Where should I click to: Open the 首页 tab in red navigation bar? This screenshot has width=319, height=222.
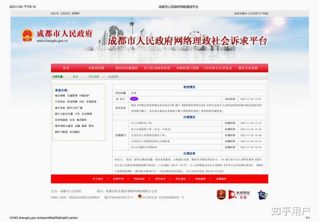(x=66, y=68)
